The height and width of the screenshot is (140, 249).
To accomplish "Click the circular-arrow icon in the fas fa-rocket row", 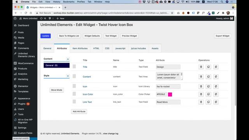I will coord(216,86).
